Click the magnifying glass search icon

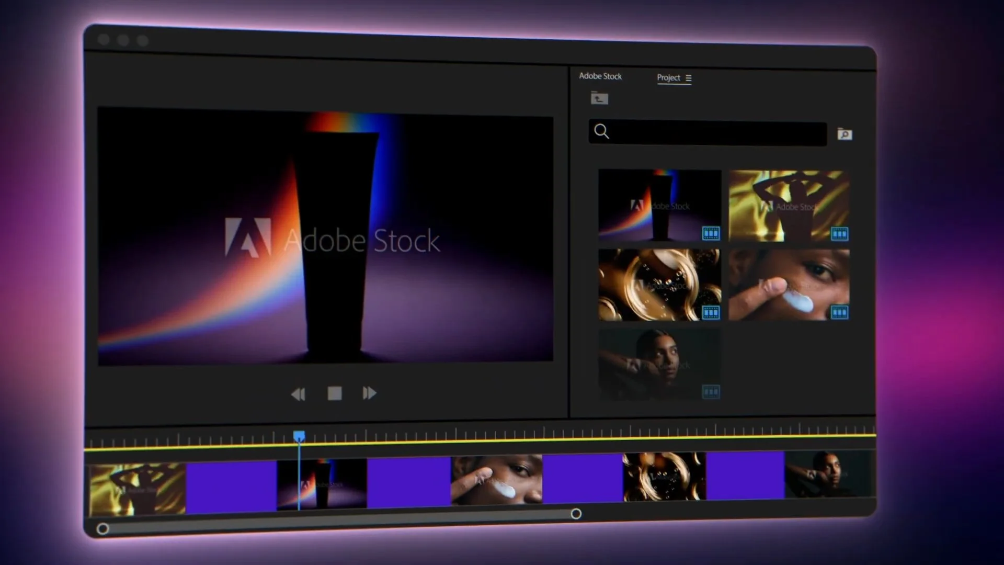602,131
